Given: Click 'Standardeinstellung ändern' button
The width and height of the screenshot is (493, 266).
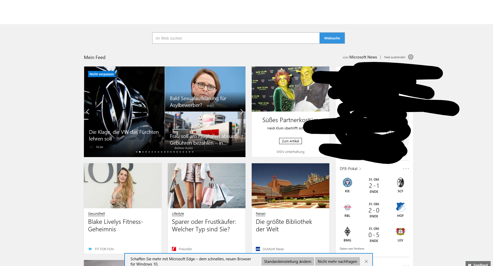Looking at the screenshot, I should (288, 262).
